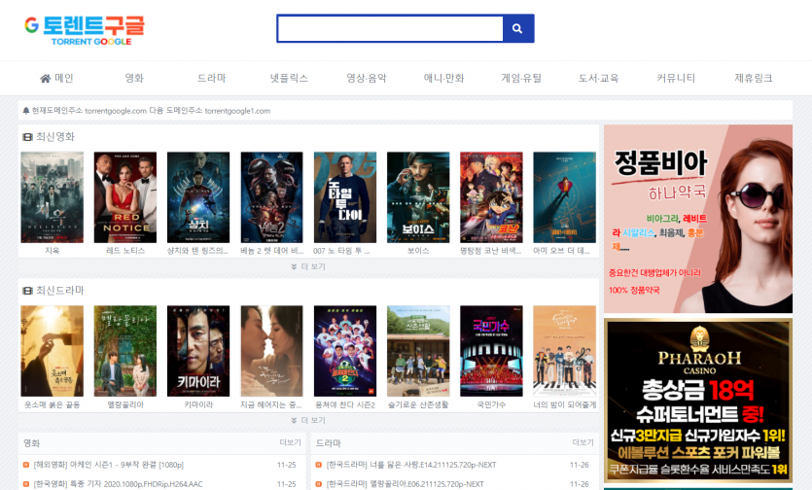Click the bell icon beside the domain notice

(26, 111)
